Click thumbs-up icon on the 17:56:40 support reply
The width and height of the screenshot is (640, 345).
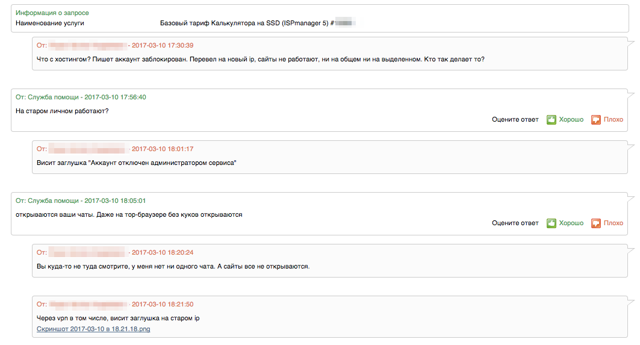point(551,120)
